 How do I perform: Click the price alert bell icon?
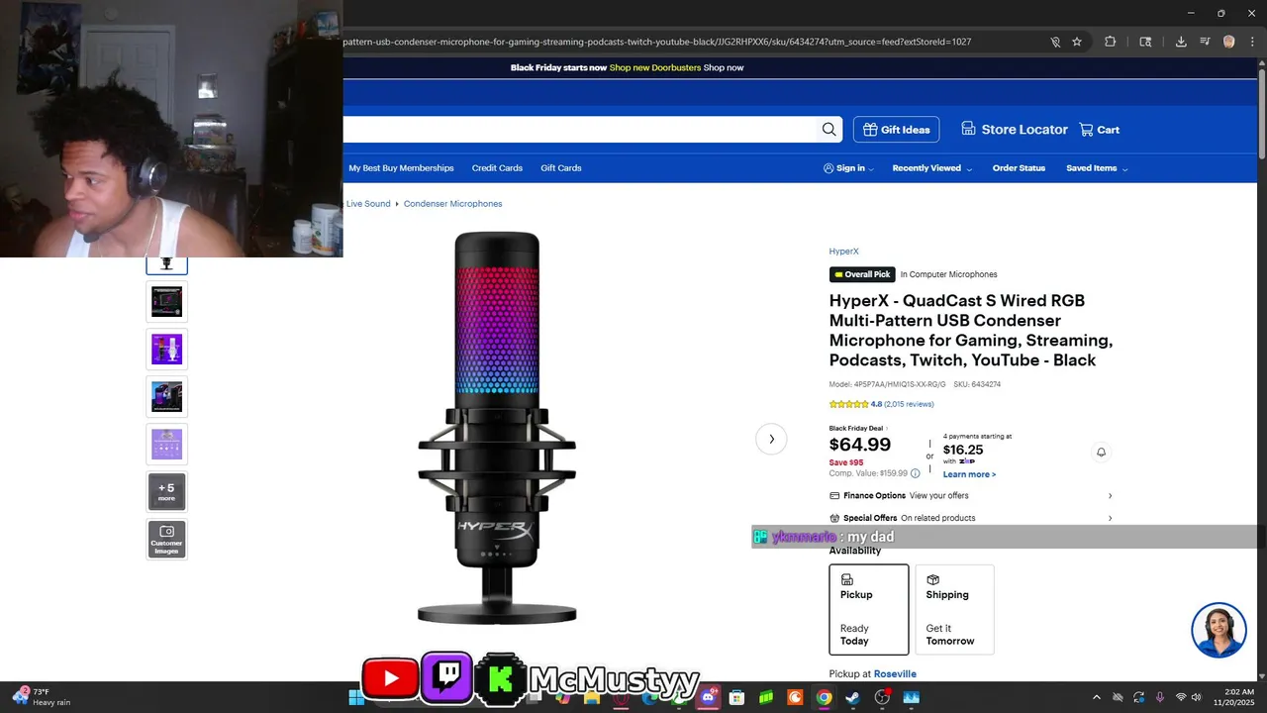tap(1101, 452)
